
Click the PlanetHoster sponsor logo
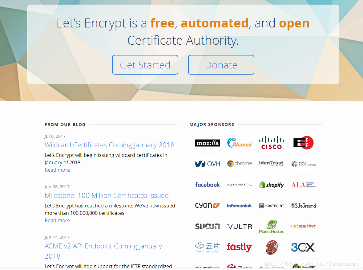tap(271, 227)
